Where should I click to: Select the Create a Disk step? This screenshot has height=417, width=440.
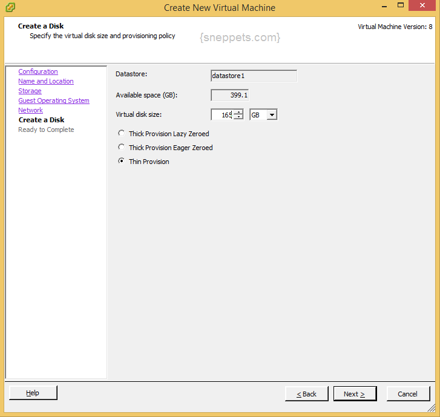(42, 120)
